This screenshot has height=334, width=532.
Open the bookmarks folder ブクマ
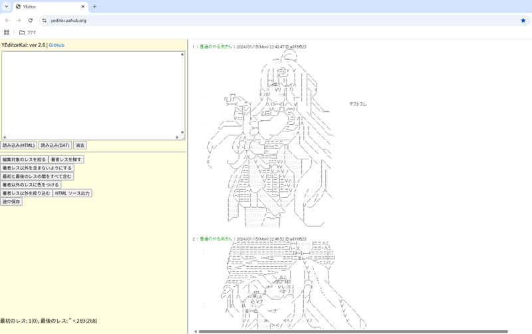[27, 33]
